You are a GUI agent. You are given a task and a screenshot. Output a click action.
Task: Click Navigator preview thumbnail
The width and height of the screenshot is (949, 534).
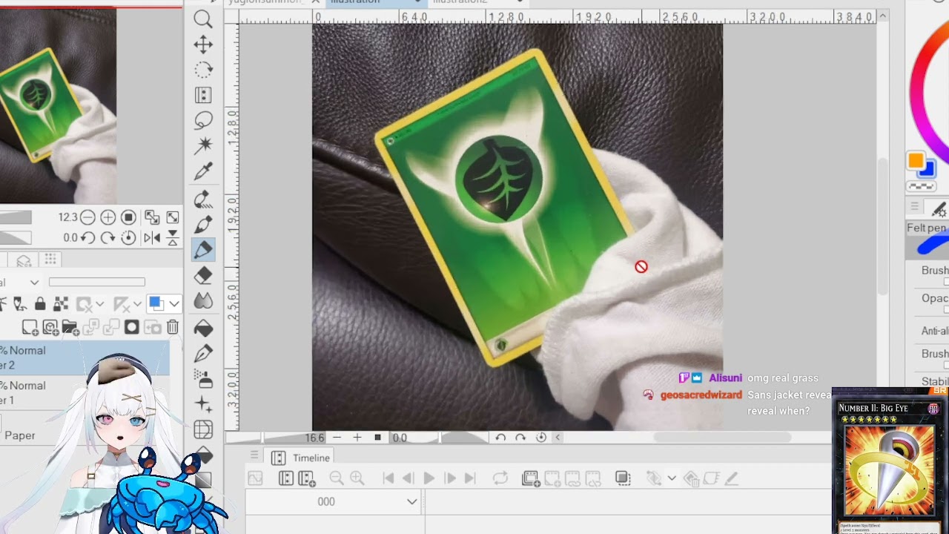pyautogui.click(x=58, y=105)
